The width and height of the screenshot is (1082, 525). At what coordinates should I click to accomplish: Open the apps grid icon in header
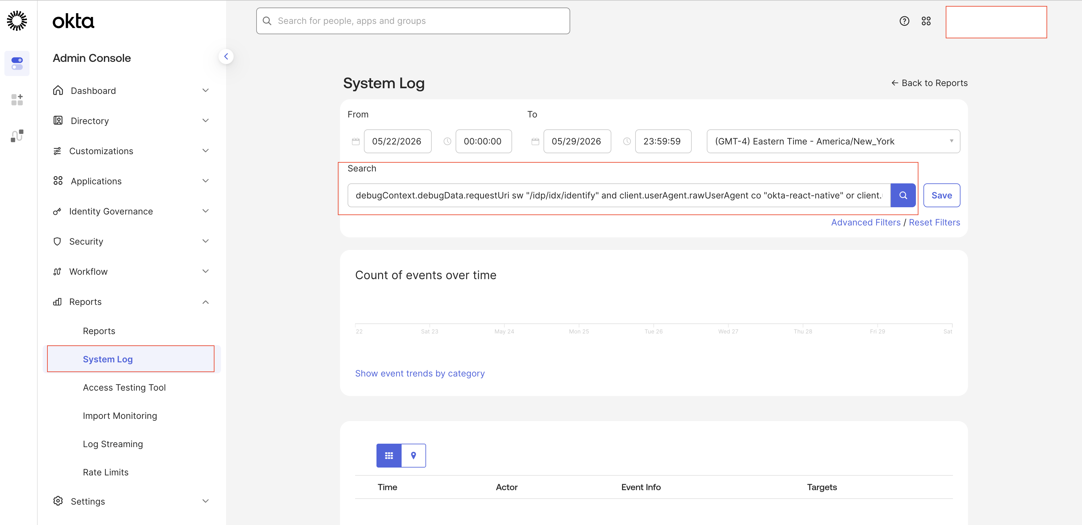coord(926,21)
